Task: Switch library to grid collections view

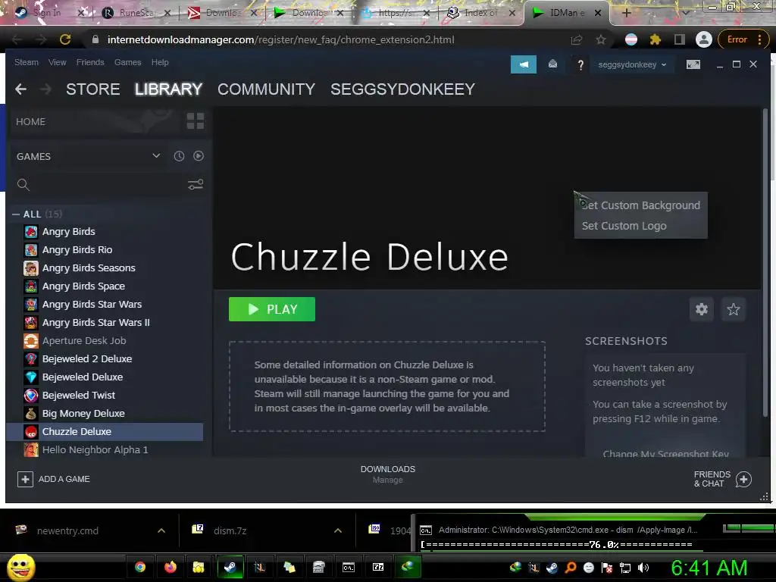Action: [196, 120]
